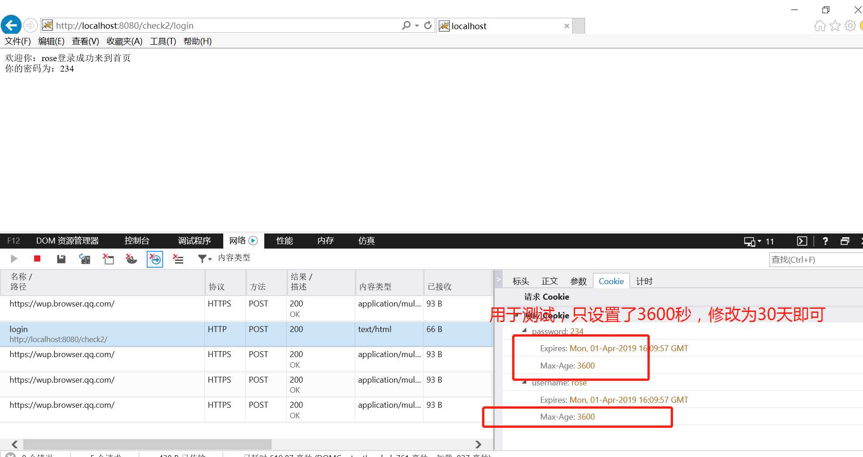Open the 工具(T) menu

163,42
